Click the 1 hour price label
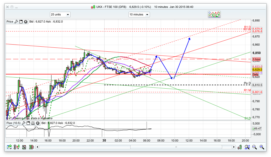This screenshot has height=157, width=271. (257, 59)
